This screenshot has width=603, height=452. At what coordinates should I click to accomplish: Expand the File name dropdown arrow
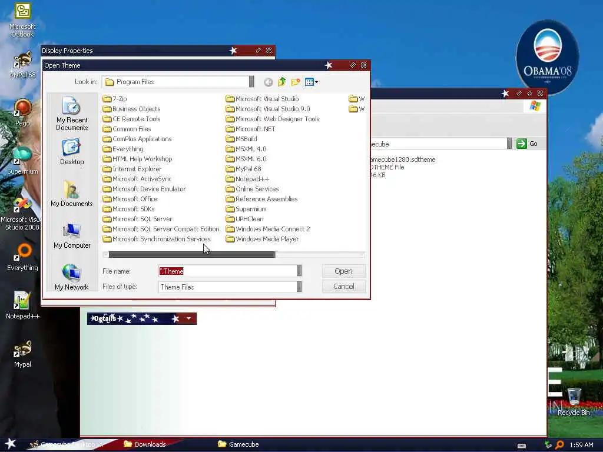click(x=299, y=271)
